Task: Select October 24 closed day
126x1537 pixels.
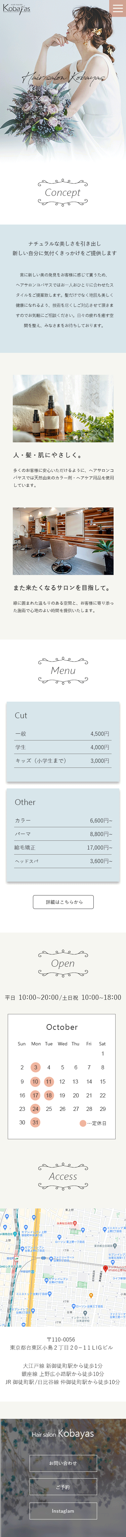Action: [36, 1109]
